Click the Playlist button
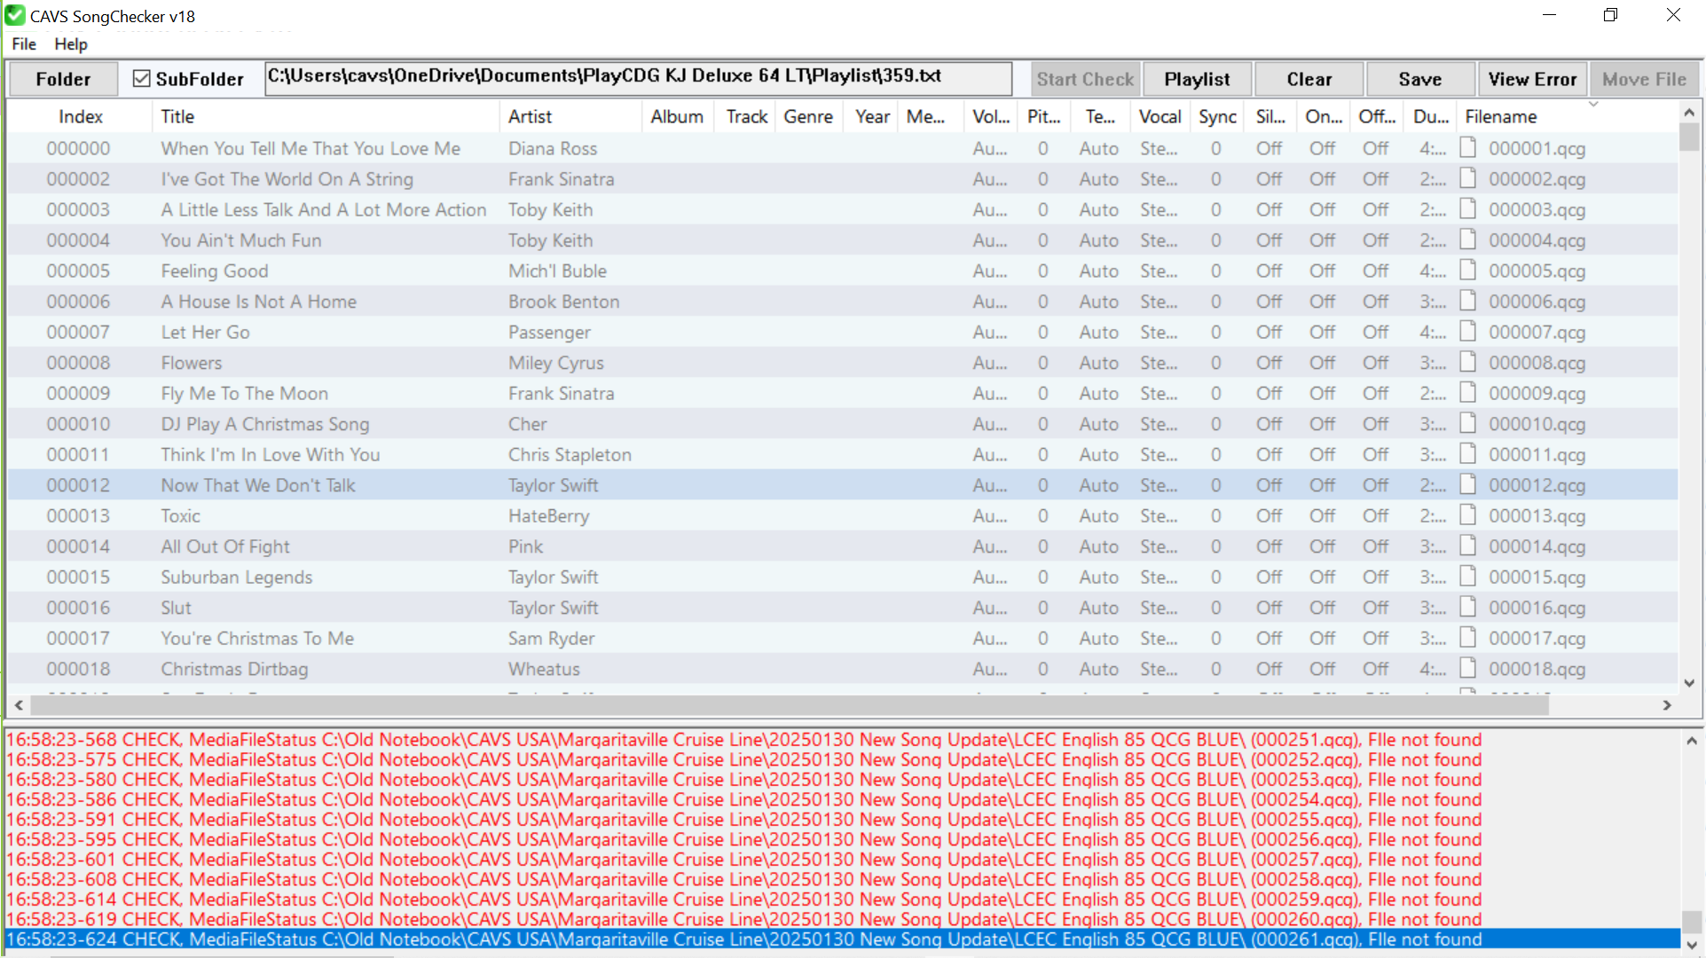The height and width of the screenshot is (958, 1706). [x=1197, y=79]
